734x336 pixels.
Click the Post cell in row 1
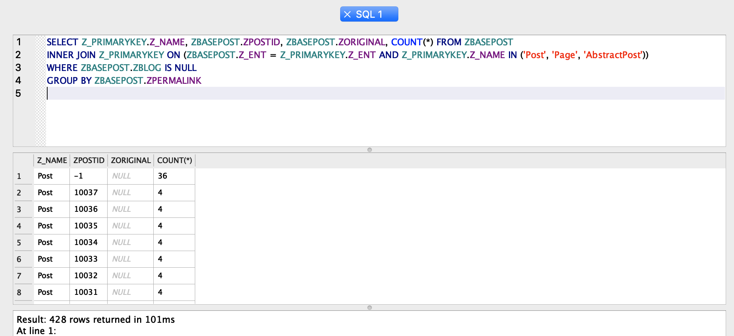(x=52, y=176)
